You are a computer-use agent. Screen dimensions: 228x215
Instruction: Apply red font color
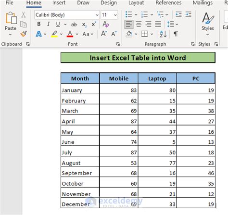pos(70,34)
